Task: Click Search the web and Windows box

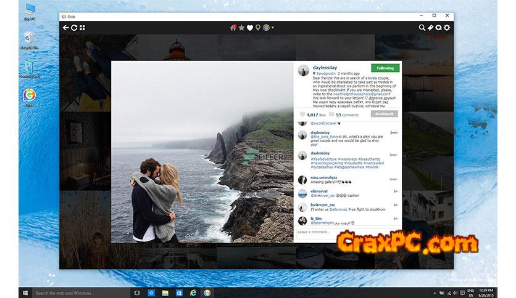Action: [81, 292]
